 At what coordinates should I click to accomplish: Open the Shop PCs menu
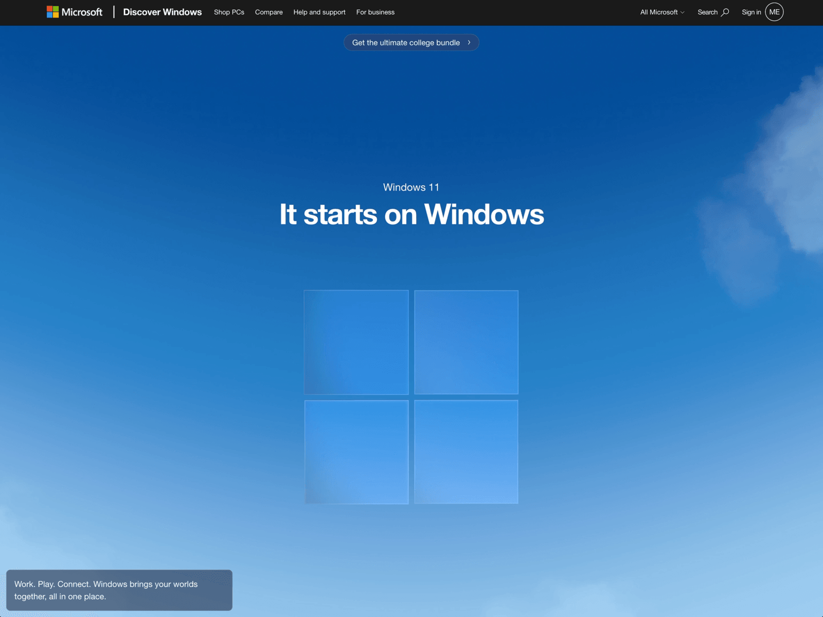229,12
